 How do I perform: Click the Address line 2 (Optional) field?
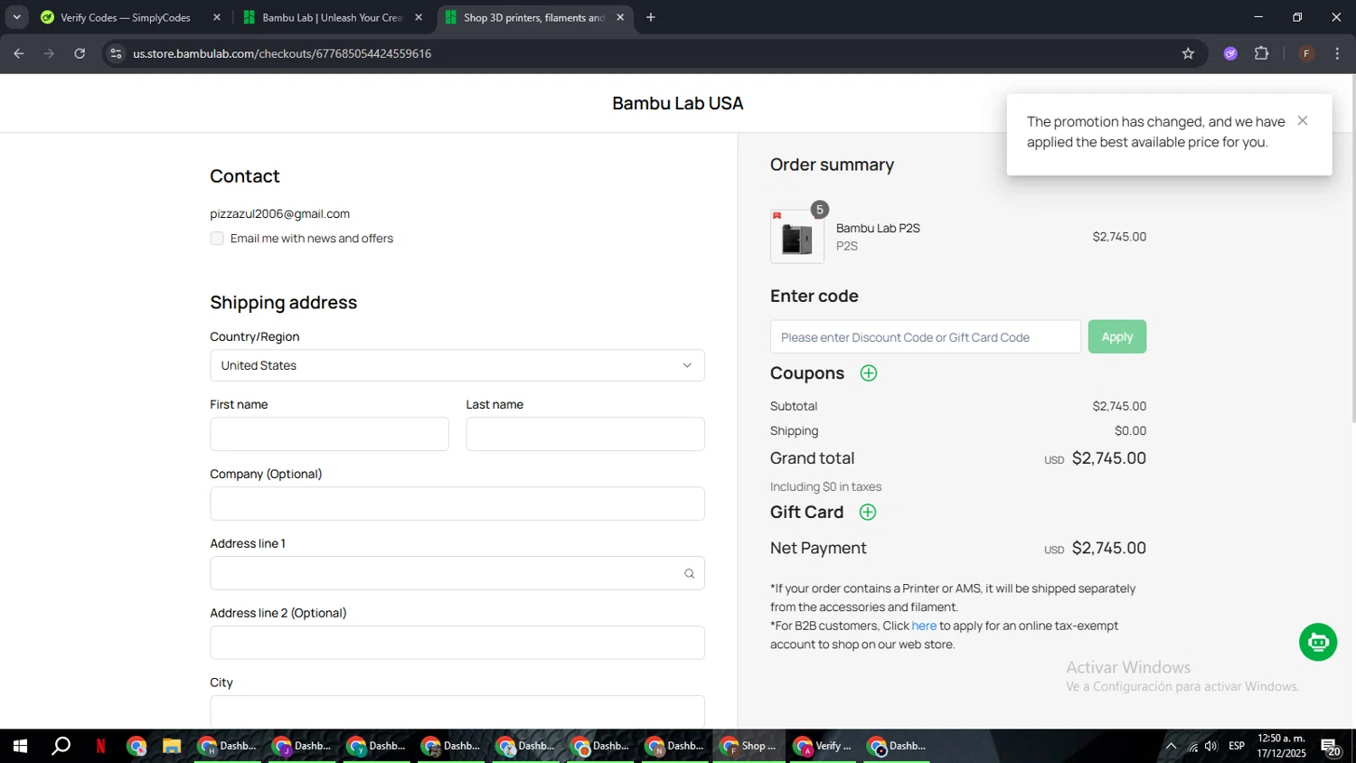coord(457,643)
